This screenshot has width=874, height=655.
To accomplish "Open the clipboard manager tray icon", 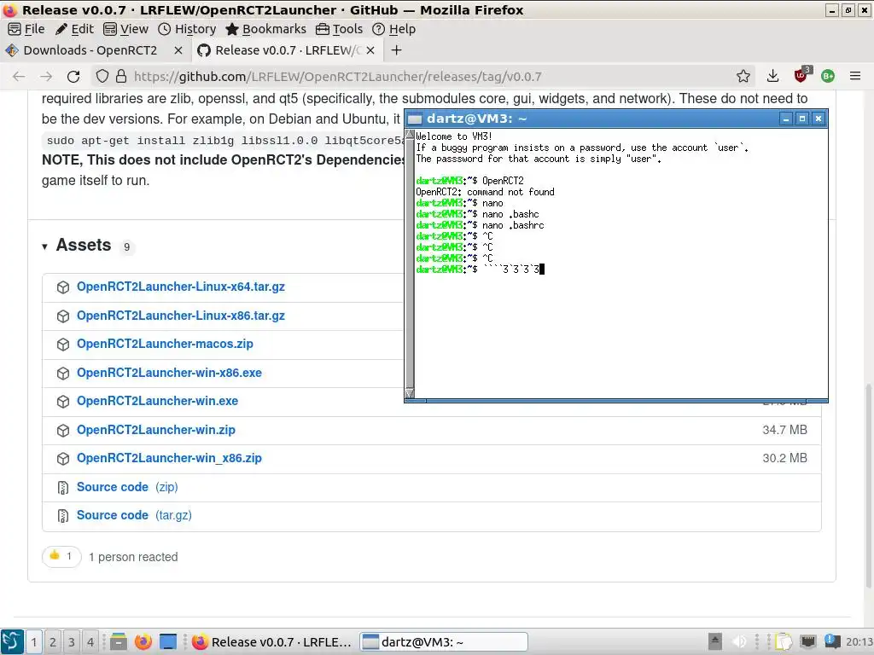I will (x=784, y=641).
